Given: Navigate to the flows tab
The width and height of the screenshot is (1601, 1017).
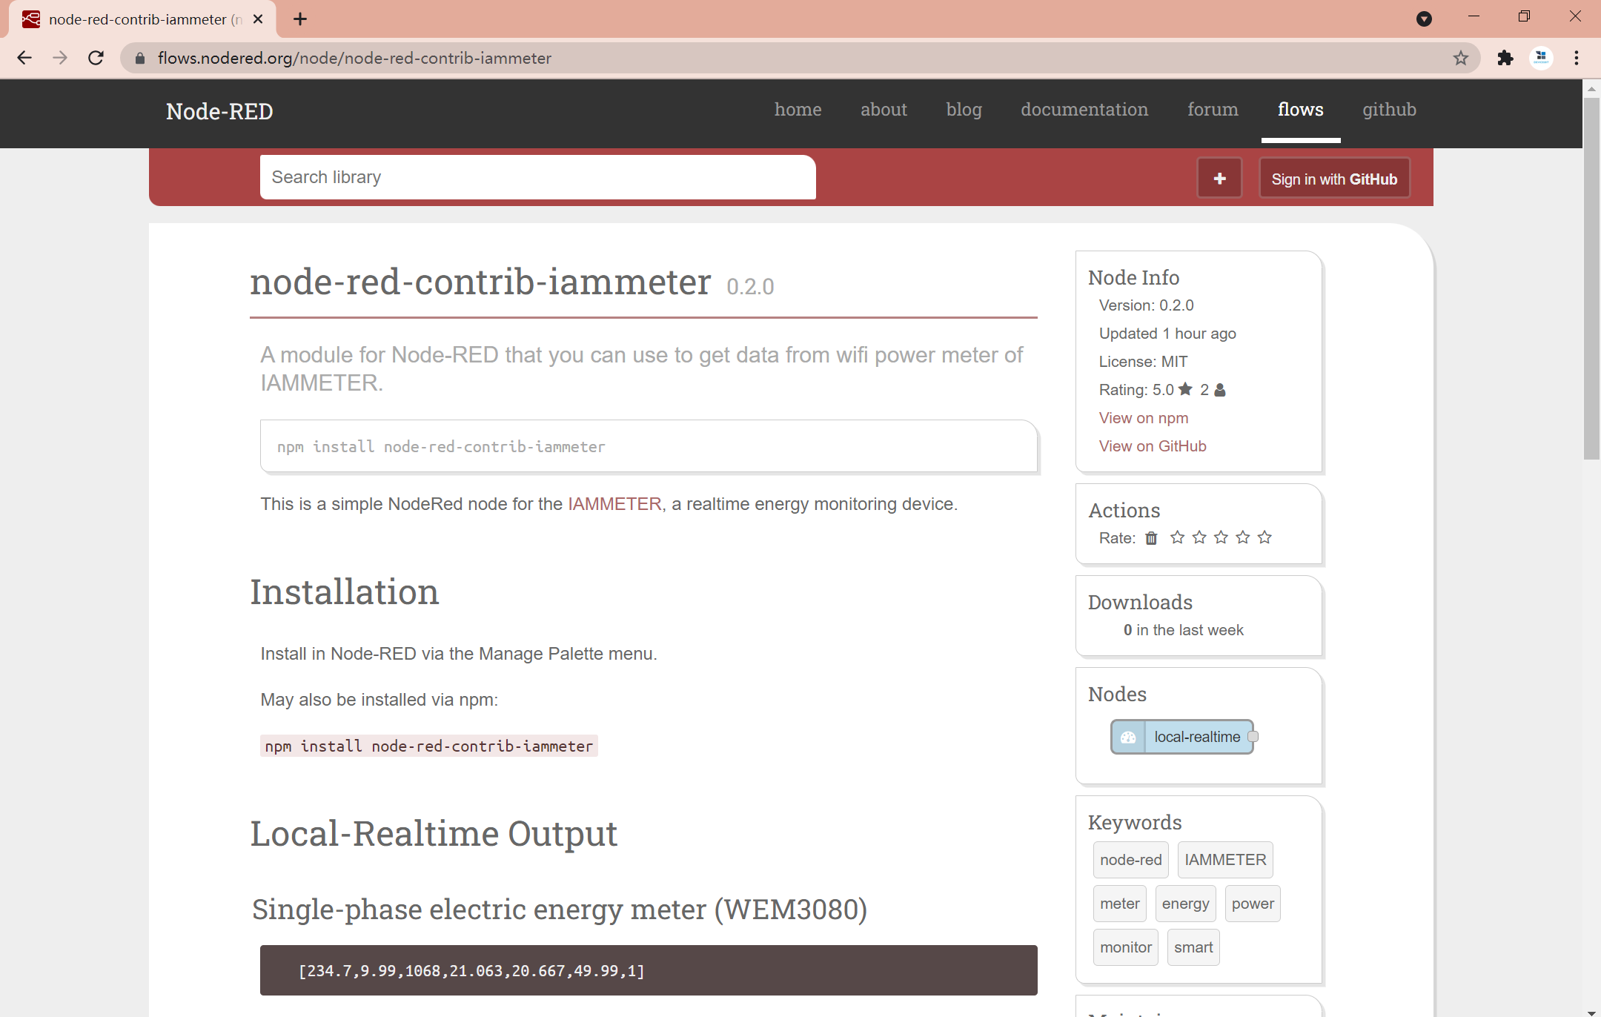Looking at the screenshot, I should (1301, 108).
